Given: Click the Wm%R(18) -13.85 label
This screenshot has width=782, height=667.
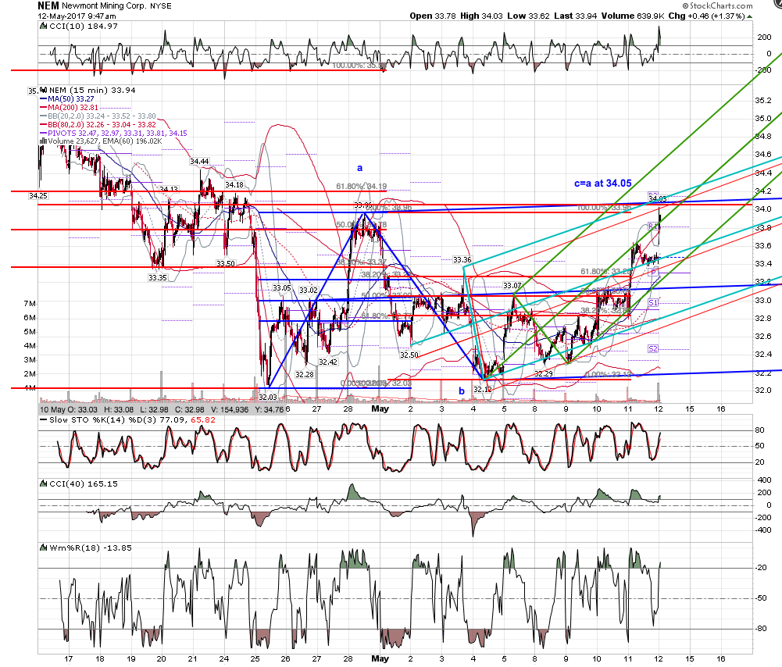Looking at the screenshot, I should coord(91,548).
